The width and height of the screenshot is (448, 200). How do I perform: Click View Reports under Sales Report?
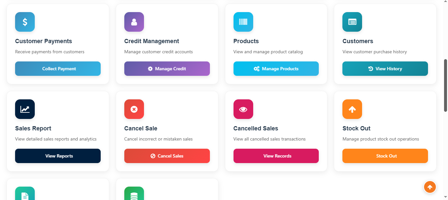(58, 156)
